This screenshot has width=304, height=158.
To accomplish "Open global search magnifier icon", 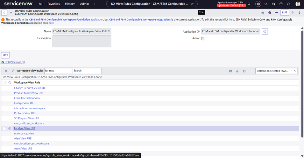I will 249,4.
